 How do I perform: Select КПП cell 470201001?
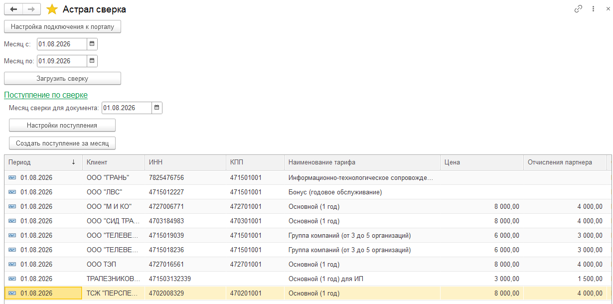pos(255,293)
